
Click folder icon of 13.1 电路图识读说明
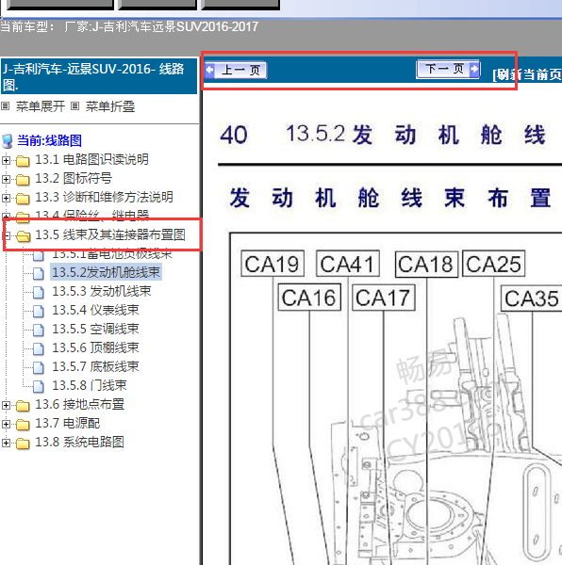pyautogui.click(x=23, y=161)
